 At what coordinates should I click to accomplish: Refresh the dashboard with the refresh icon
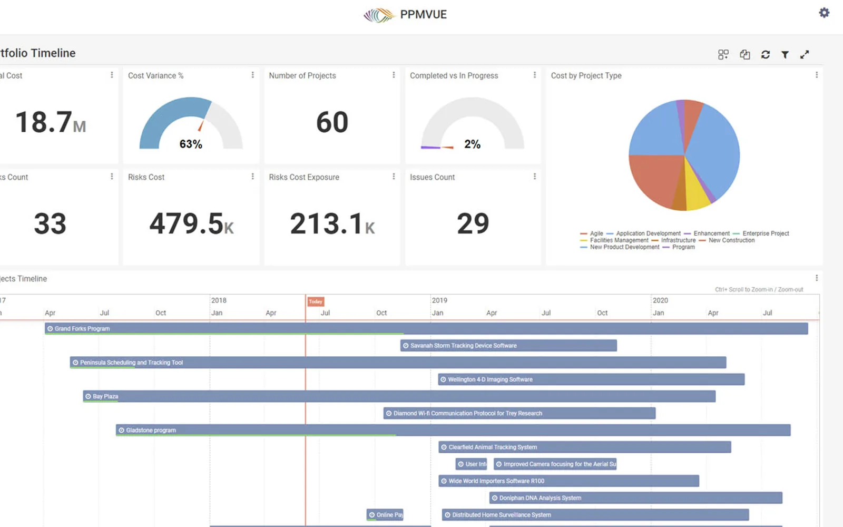pyautogui.click(x=765, y=54)
